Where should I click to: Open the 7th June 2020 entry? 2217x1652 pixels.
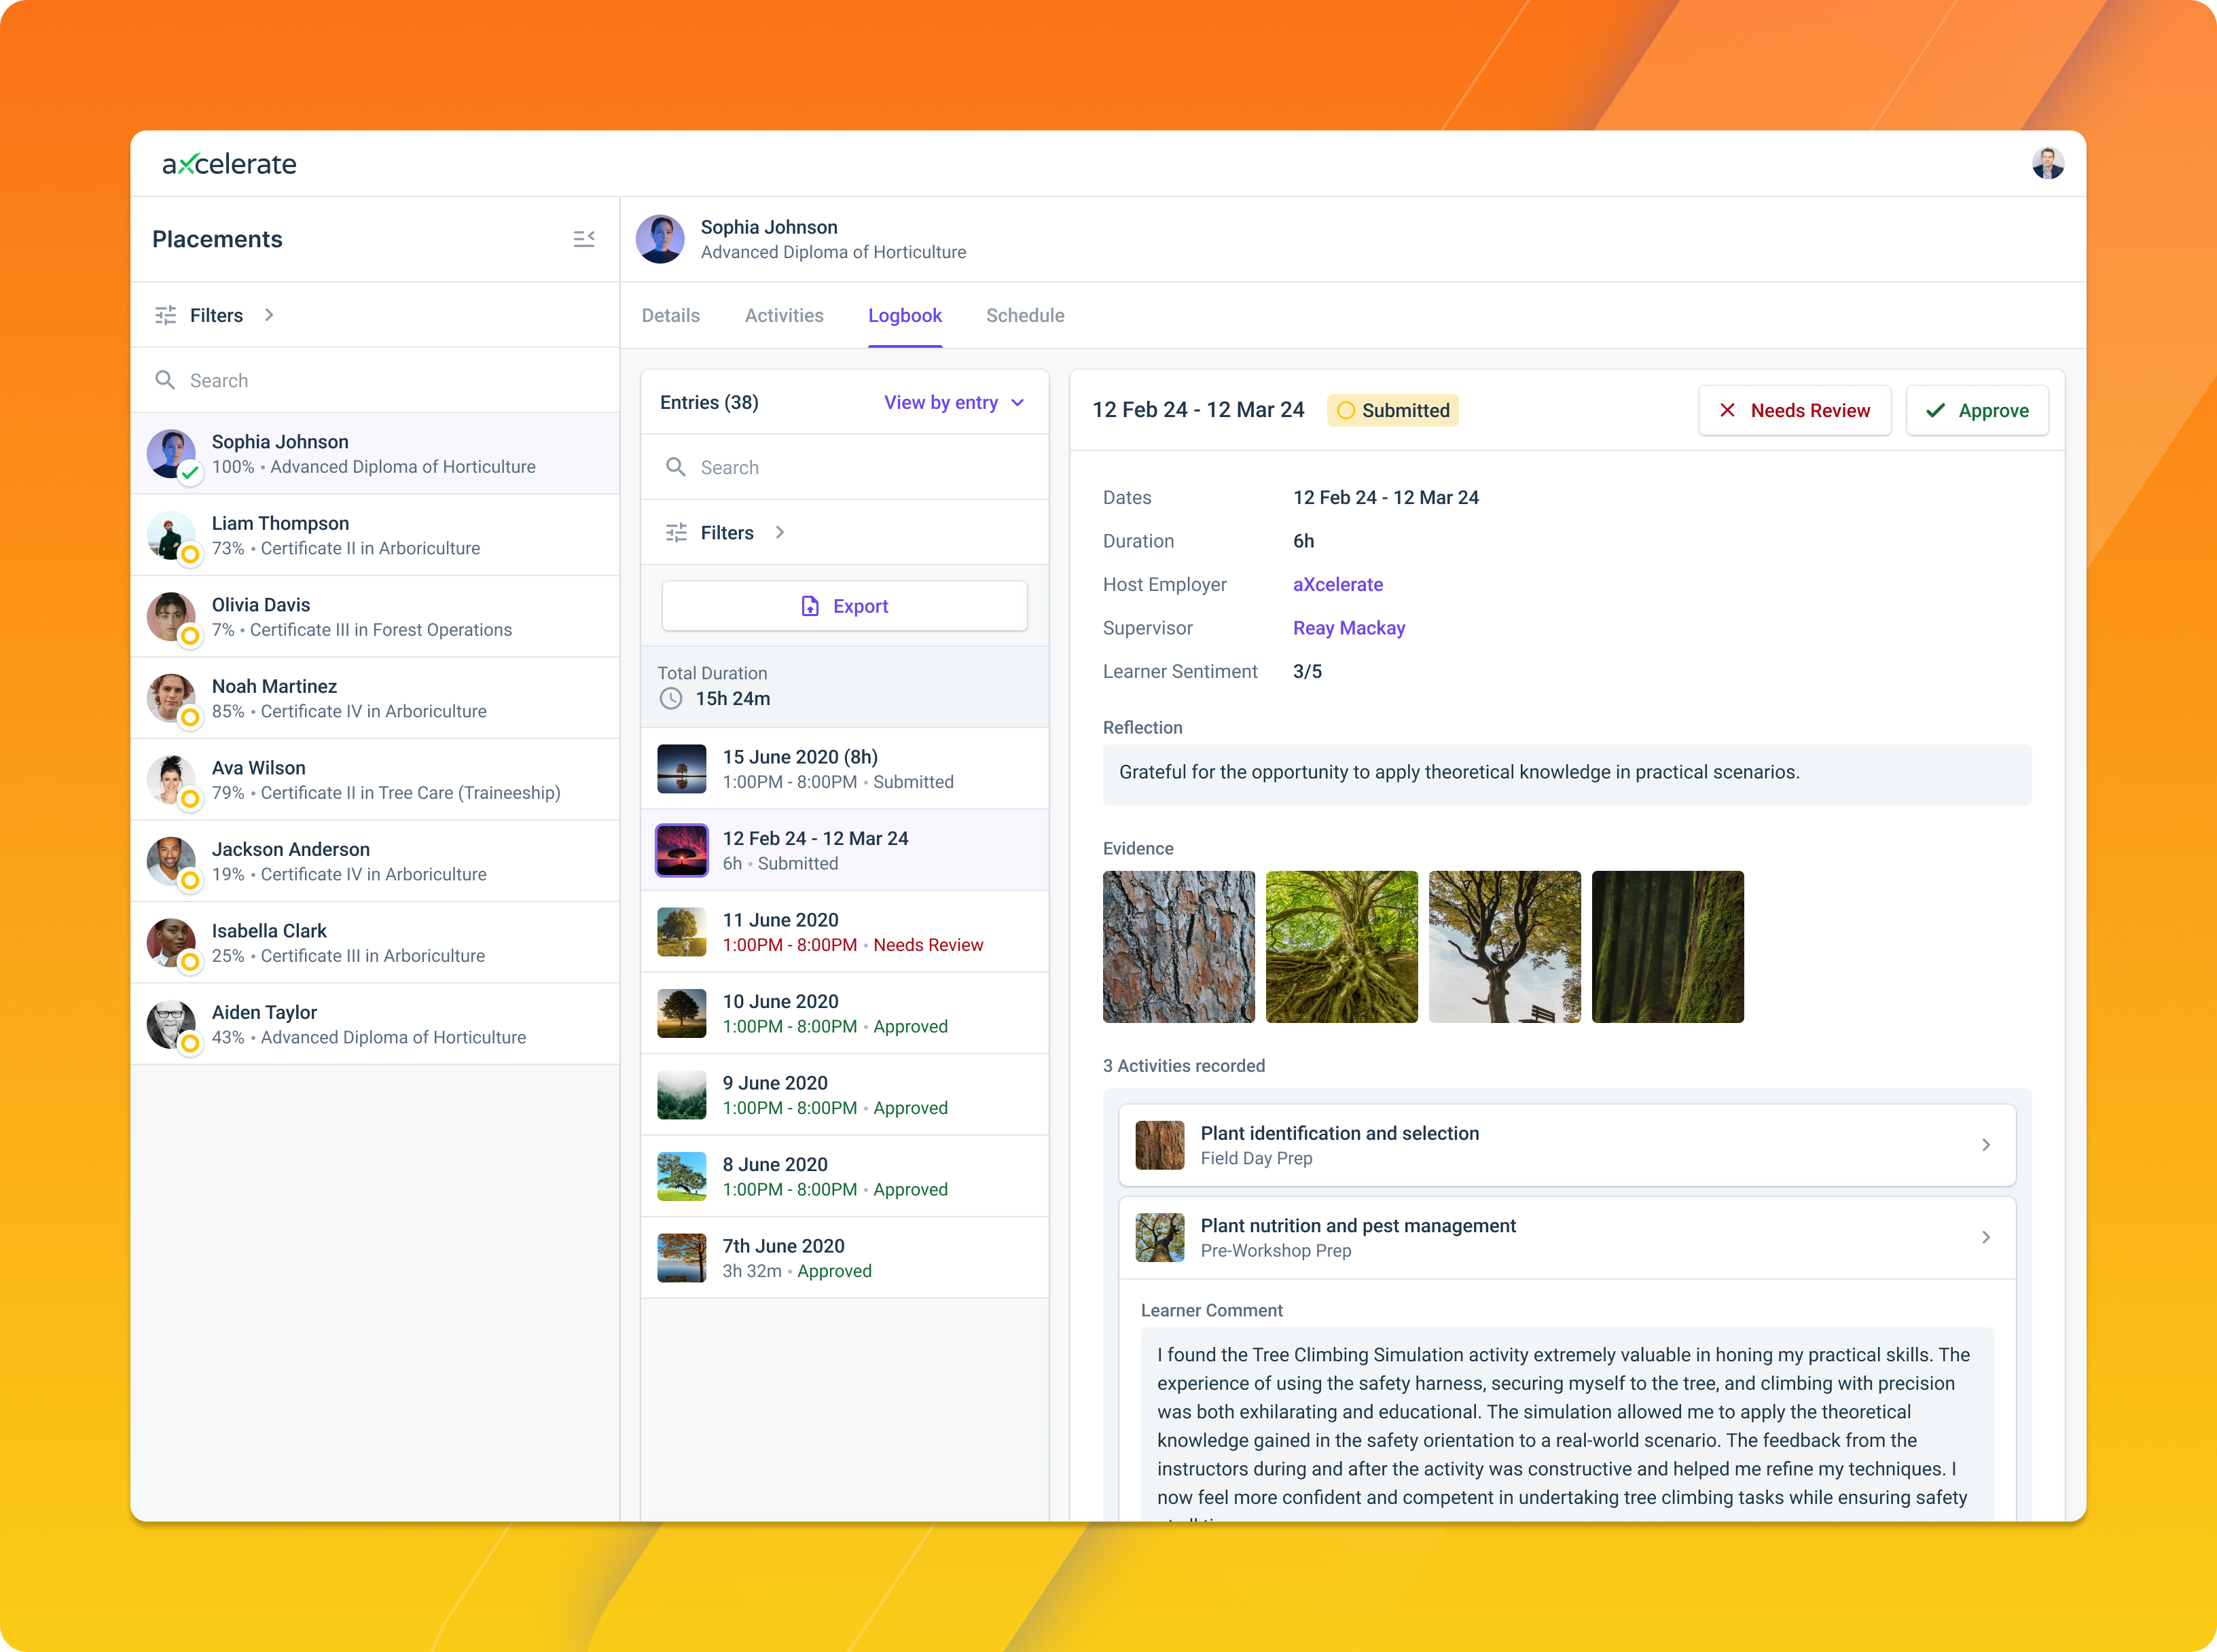tap(845, 1257)
